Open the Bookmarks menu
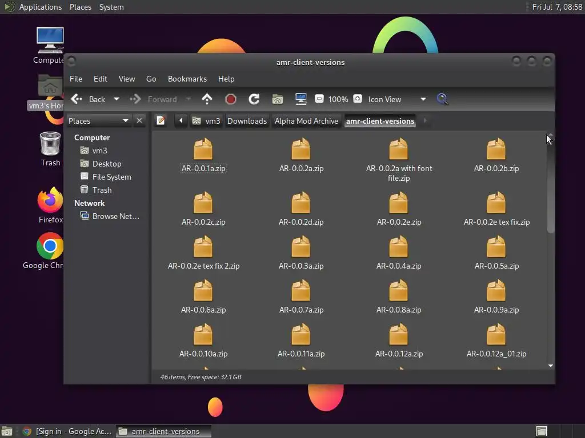Image resolution: width=585 pixels, height=438 pixels. point(187,79)
